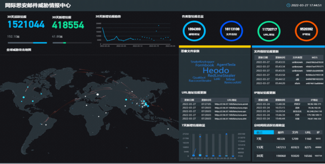The height and width of the screenshot is (164, 325).
Task: Click the white map dot on Australia
Action: 168,129
